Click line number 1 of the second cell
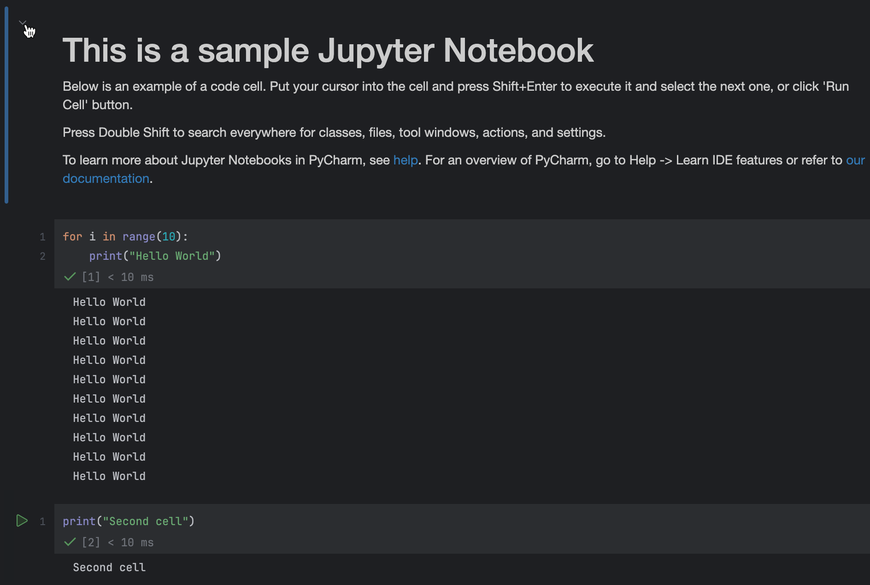Image resolution: width=870 pixels, height=585 pixels. click(43, 521)
